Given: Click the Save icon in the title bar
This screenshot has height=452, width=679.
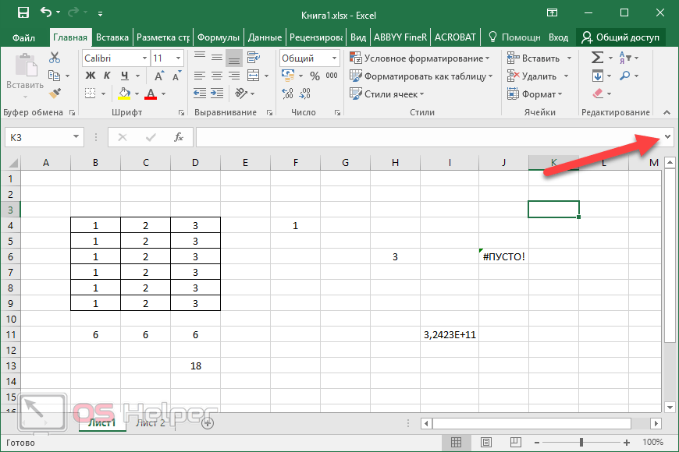Looking at the screenshot, I should (x=23, y=13).
